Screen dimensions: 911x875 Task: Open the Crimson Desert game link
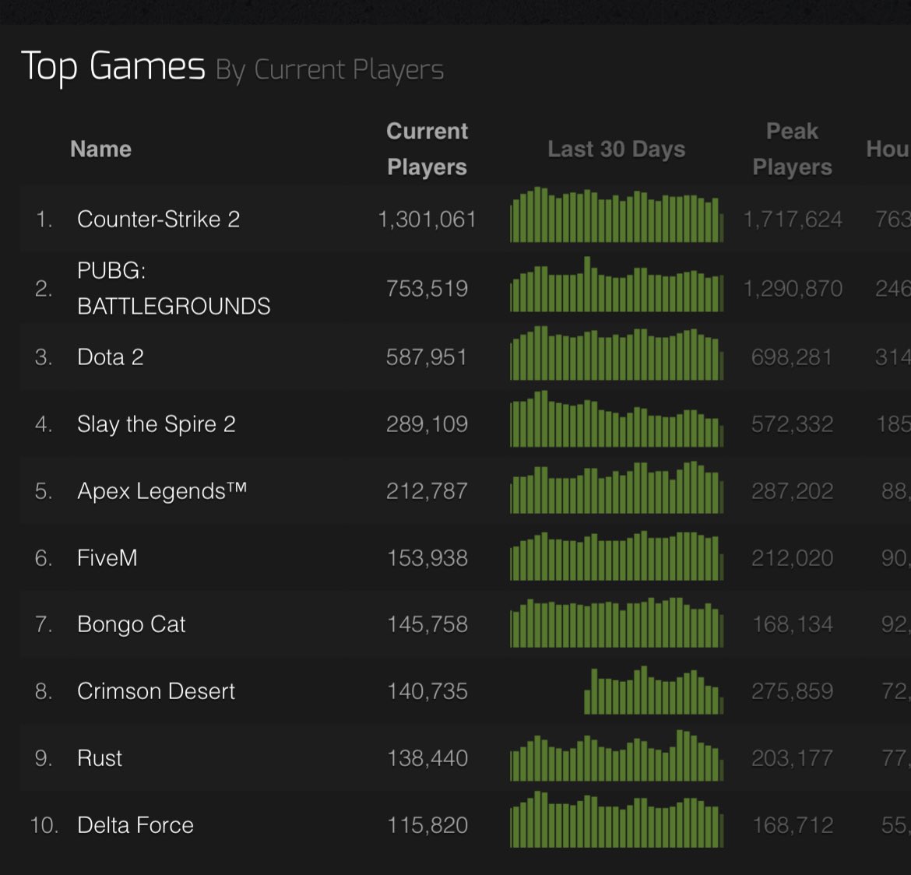pos(156,691)
